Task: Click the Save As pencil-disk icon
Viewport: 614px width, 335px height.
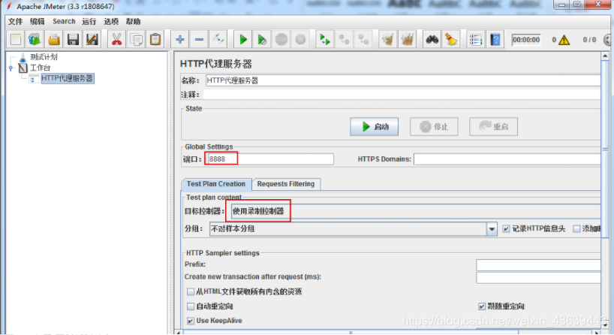Action: click(x=92, y=40)
